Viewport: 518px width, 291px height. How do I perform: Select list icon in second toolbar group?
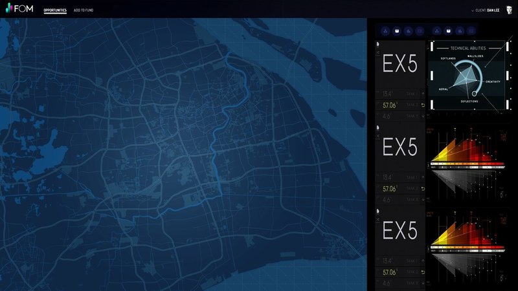click(x=471, y=31)
